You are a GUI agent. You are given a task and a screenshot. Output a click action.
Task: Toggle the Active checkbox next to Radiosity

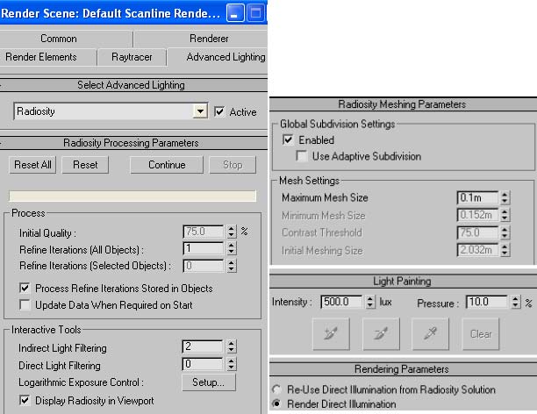219,111
